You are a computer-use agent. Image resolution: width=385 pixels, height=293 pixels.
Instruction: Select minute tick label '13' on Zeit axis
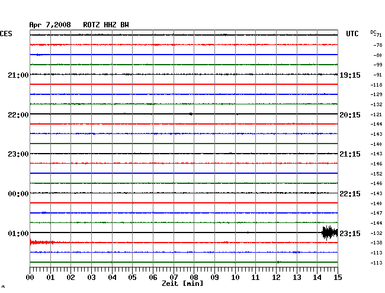(x=297, y=277)
